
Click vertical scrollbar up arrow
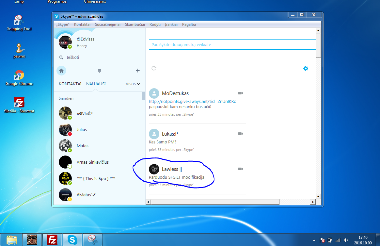[x=318, y=31]
